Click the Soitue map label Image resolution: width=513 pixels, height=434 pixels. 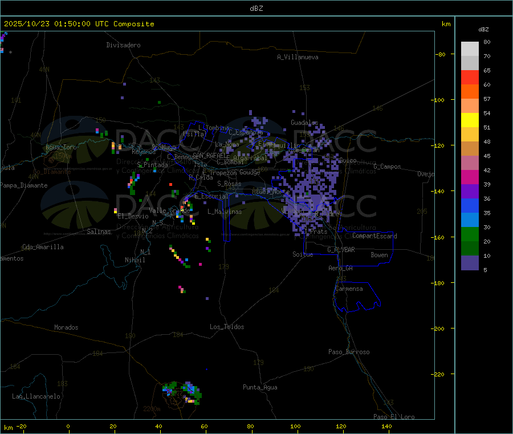coord(303,254)
